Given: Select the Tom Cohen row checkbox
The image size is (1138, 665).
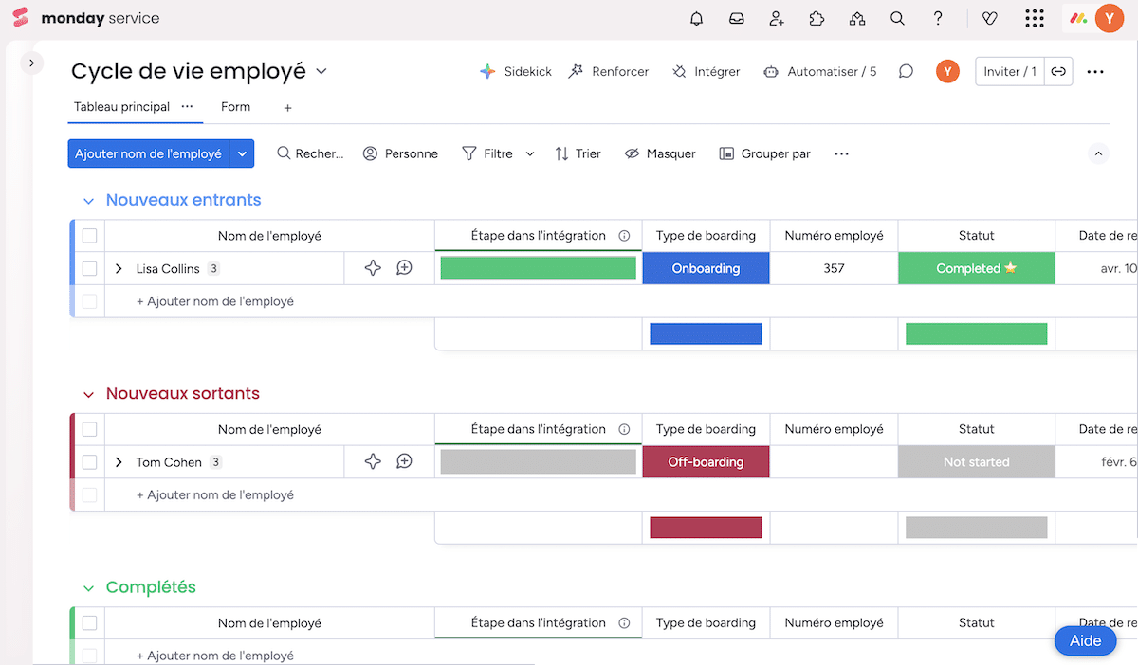Looking at the screenshot, I should coord(88,462).
